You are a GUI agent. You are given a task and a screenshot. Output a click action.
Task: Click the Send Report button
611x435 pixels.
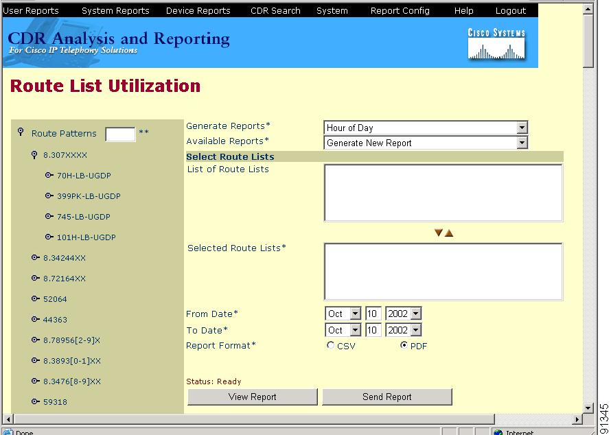(x=387, y=397)
